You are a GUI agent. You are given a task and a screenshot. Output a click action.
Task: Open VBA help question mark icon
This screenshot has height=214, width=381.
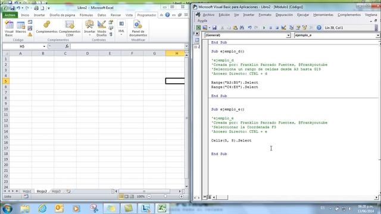(319, 28)
